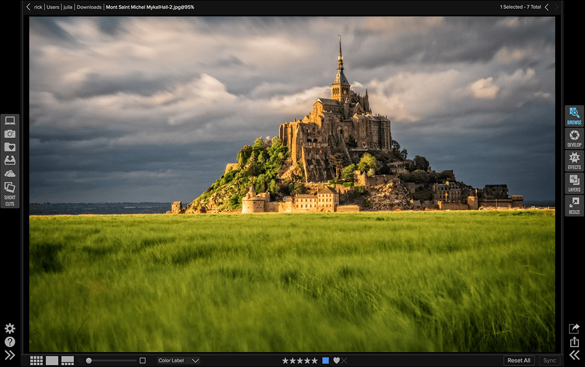Open the Layers module
Image resolution: width=585 pixels, height=367 pixels.
[574, 183]
